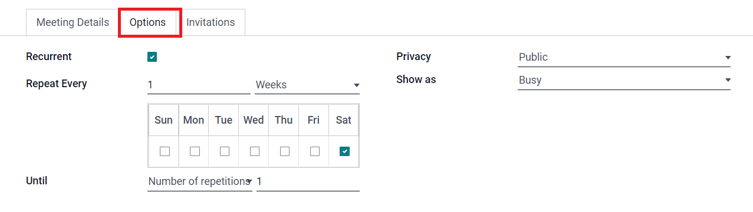
Task: Open the Show as Busy dropdown
Action: 624,80
